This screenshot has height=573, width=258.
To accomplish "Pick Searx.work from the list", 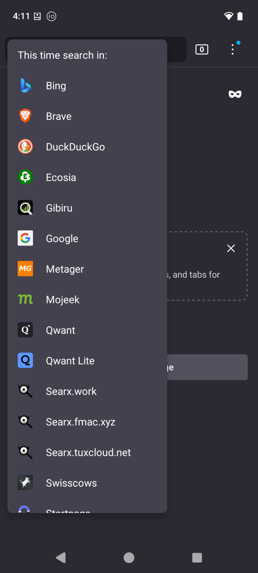I will (x=71, y=391).
